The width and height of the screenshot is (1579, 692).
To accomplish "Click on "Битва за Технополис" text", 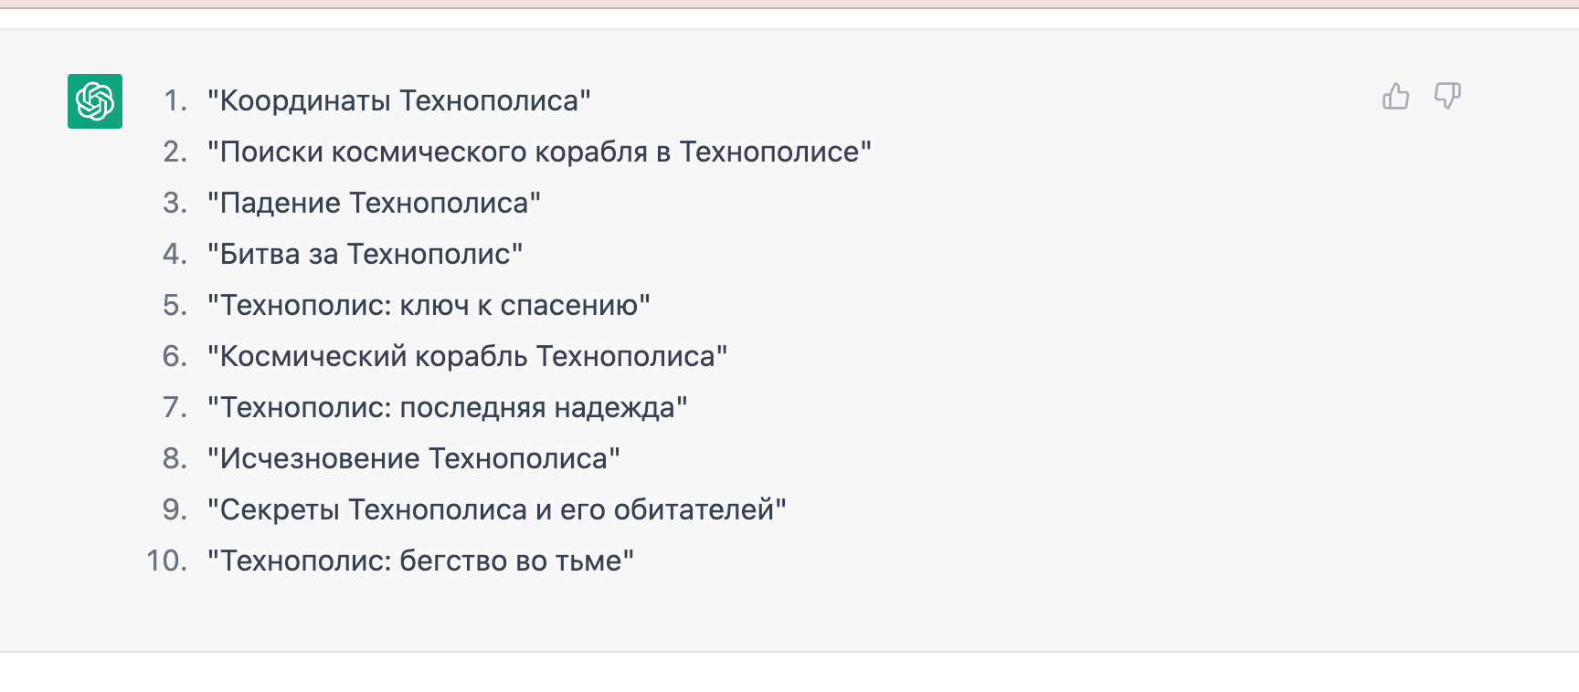I will [x=365, y=254].
